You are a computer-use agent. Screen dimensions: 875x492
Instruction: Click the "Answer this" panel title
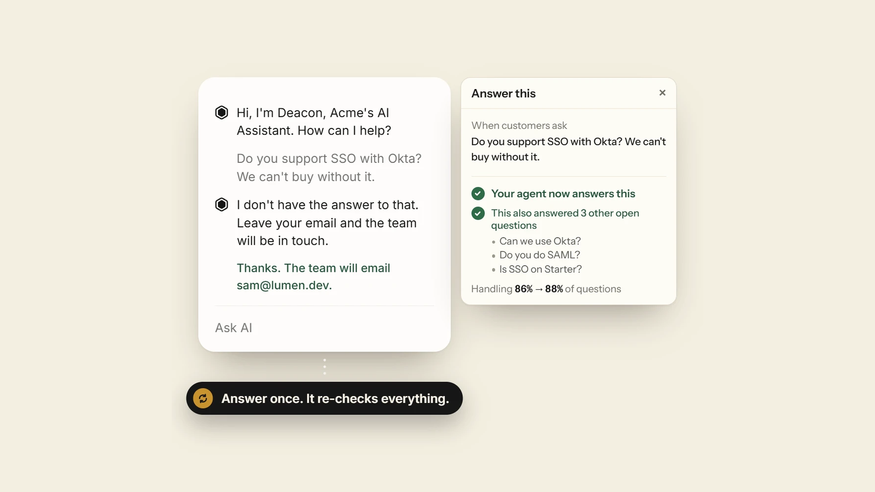tap(504, 93)
